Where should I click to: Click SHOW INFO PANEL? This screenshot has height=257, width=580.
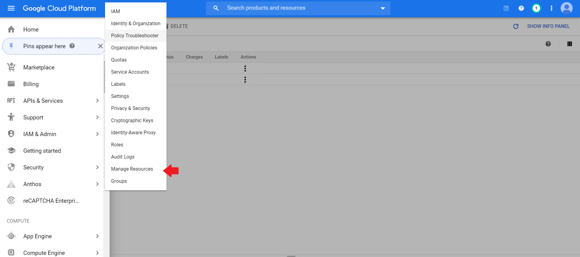[x=548, y=26]
